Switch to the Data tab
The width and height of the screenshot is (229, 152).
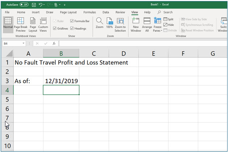[x=105, y=12]
